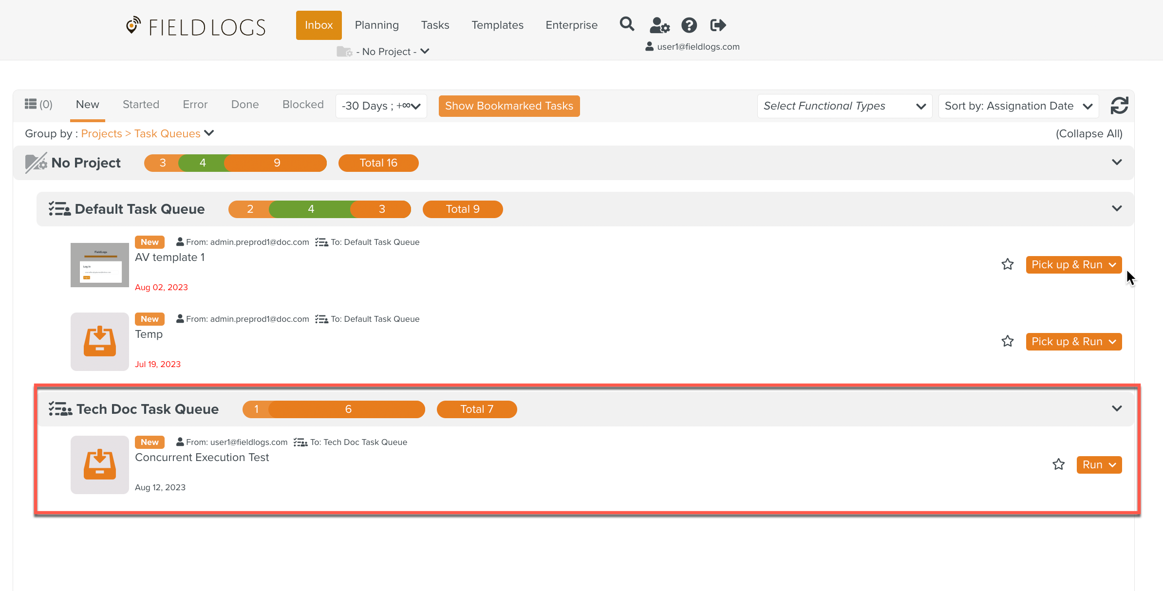The width and height of the screenshot is (1163, 591).
Task: Open Sort by Assignation Date dropdown
Action: (1018, 106)
